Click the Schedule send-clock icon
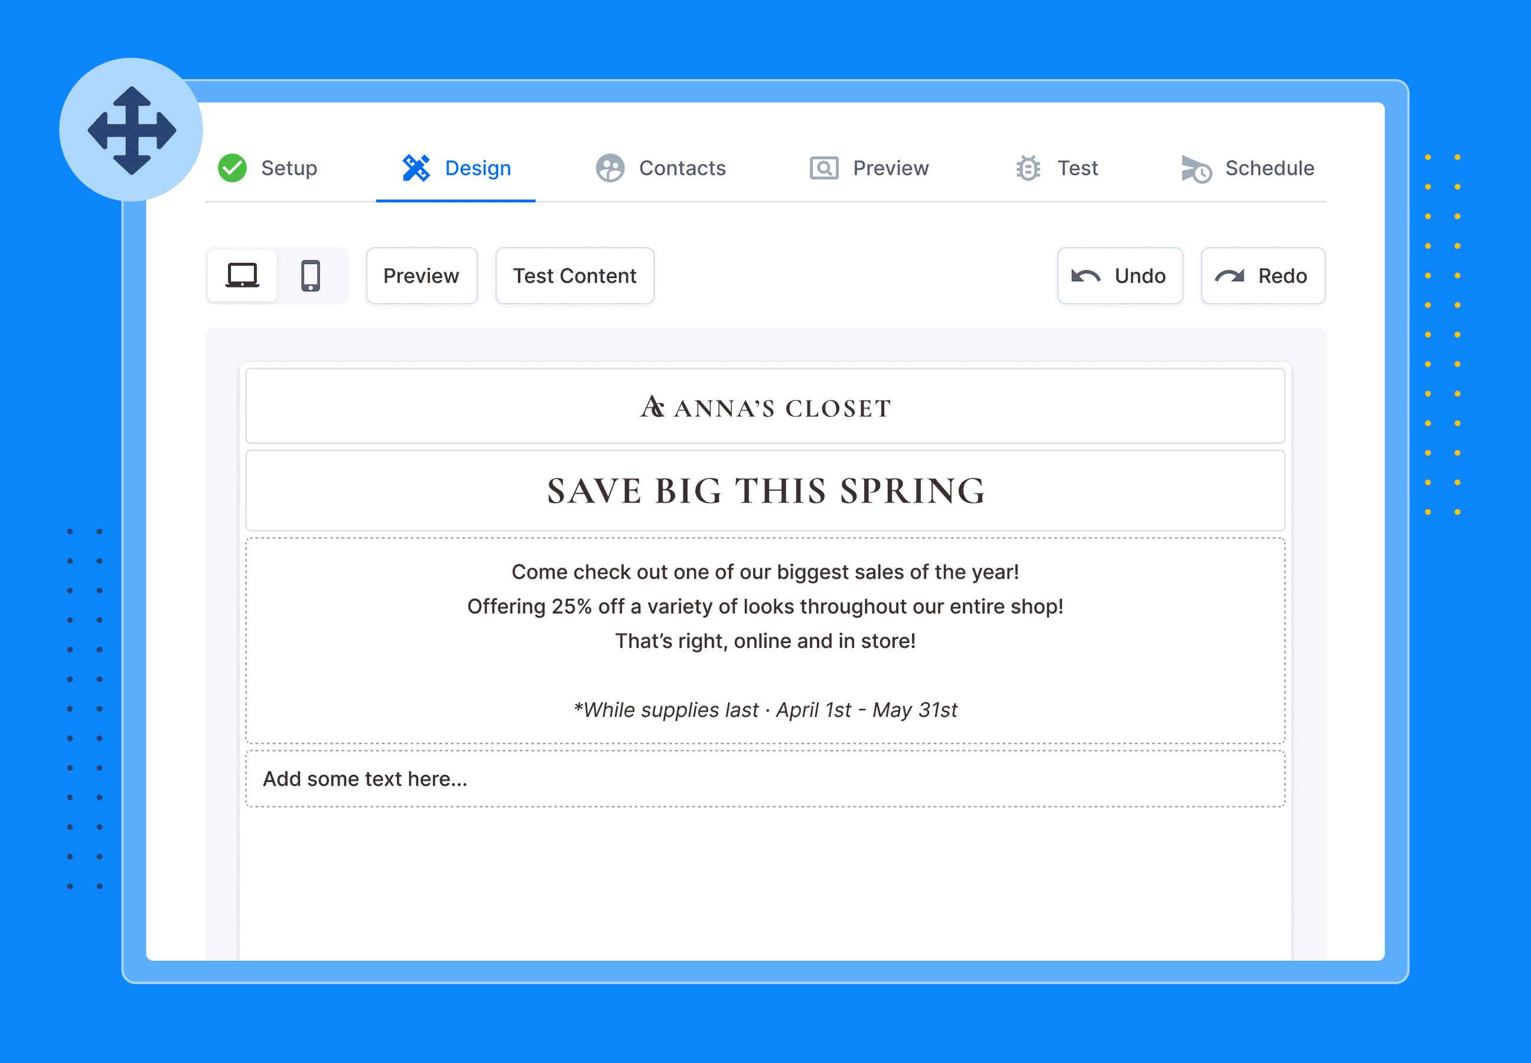The height and width of the screenshot is (1063, 1531). [x=1196, y=168]
